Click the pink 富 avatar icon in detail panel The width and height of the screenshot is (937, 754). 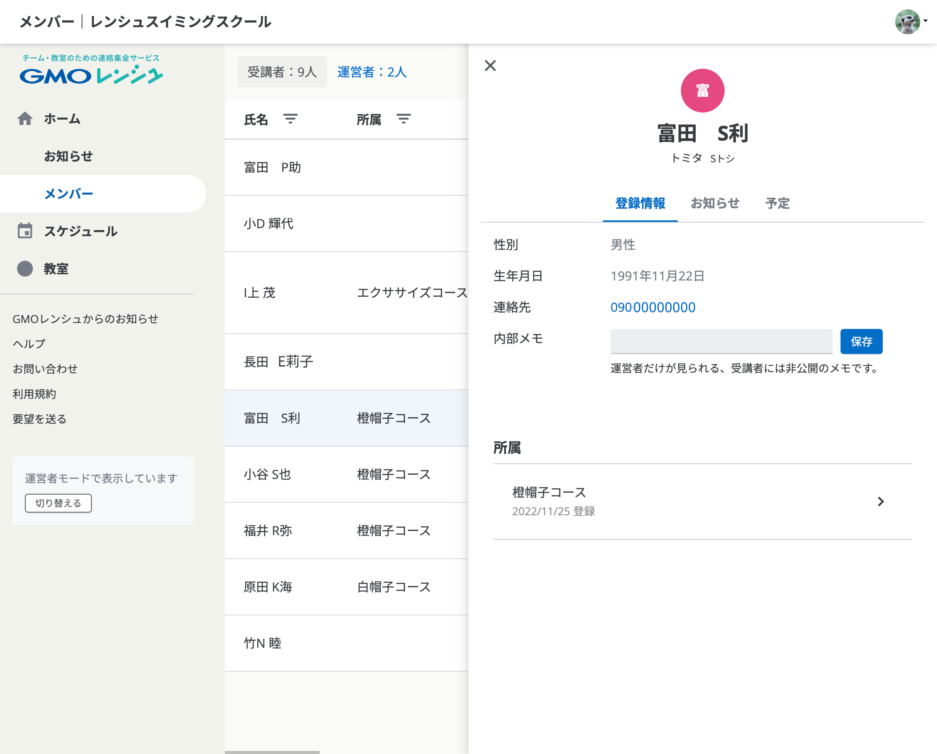click(x=702, y=90)
